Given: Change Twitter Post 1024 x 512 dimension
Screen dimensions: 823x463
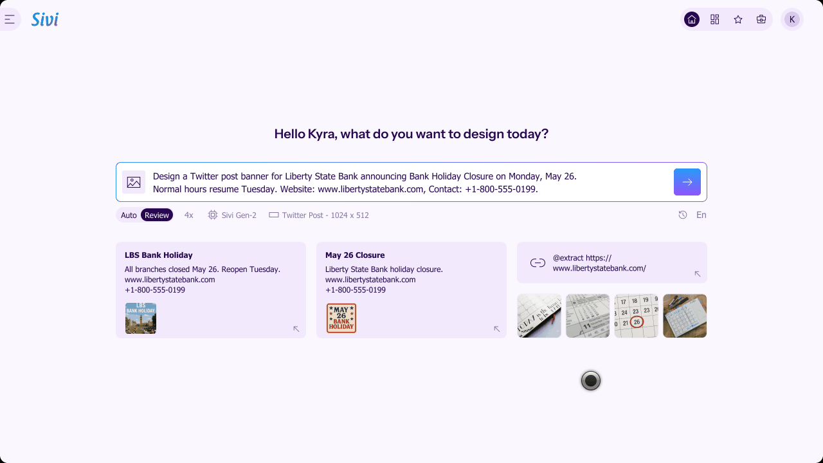Looking at the screenshot, I should pos(319,215).
